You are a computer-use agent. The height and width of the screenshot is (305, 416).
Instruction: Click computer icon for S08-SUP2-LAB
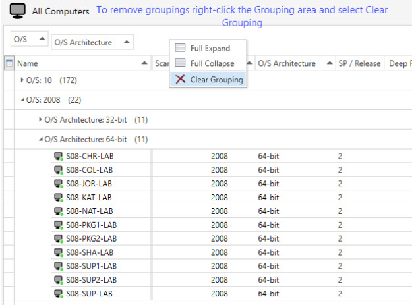59,280
